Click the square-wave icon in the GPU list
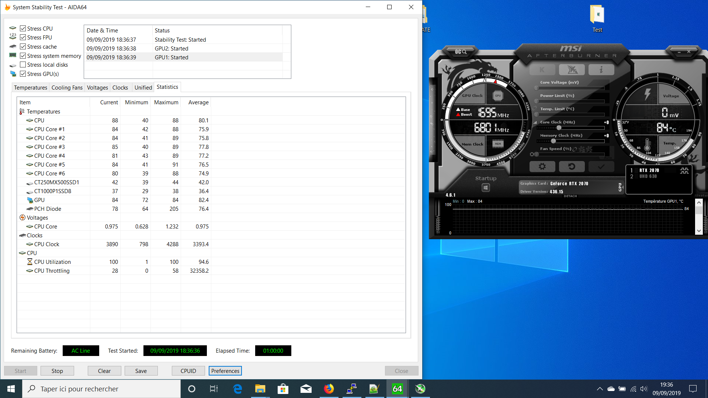Viewport: 708px width, 398px height. [x=684, y=171]
